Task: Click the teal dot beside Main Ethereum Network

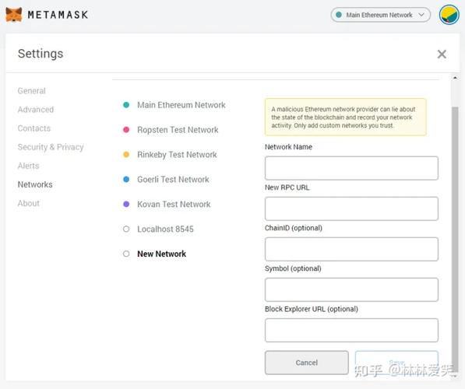Action: 126,105
